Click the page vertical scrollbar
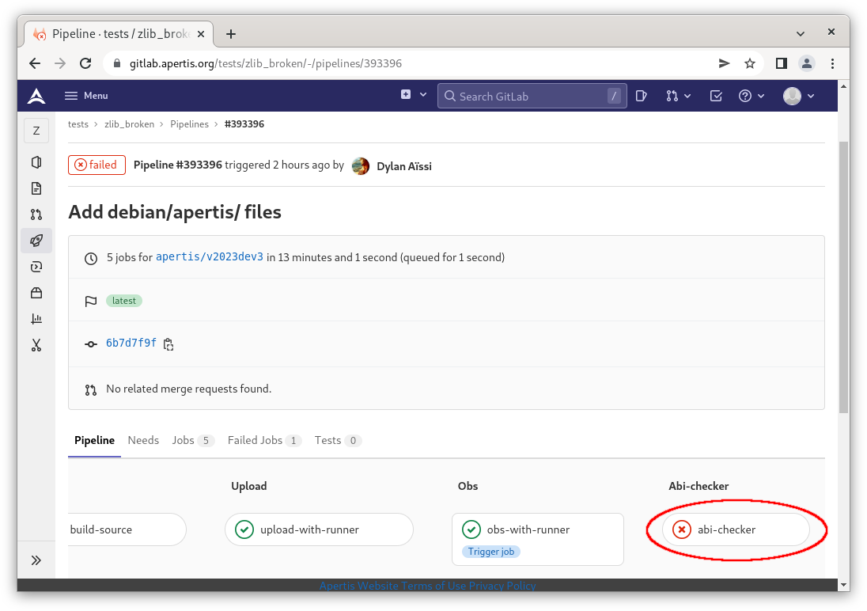867x611 pixels. (843, 277)
